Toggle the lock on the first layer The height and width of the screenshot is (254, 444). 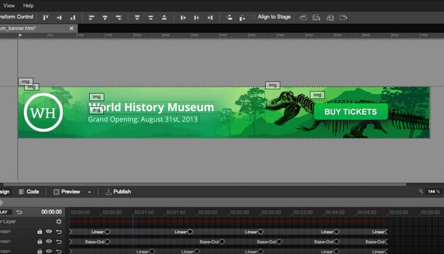pyautogui.click(x=40, y=232)
